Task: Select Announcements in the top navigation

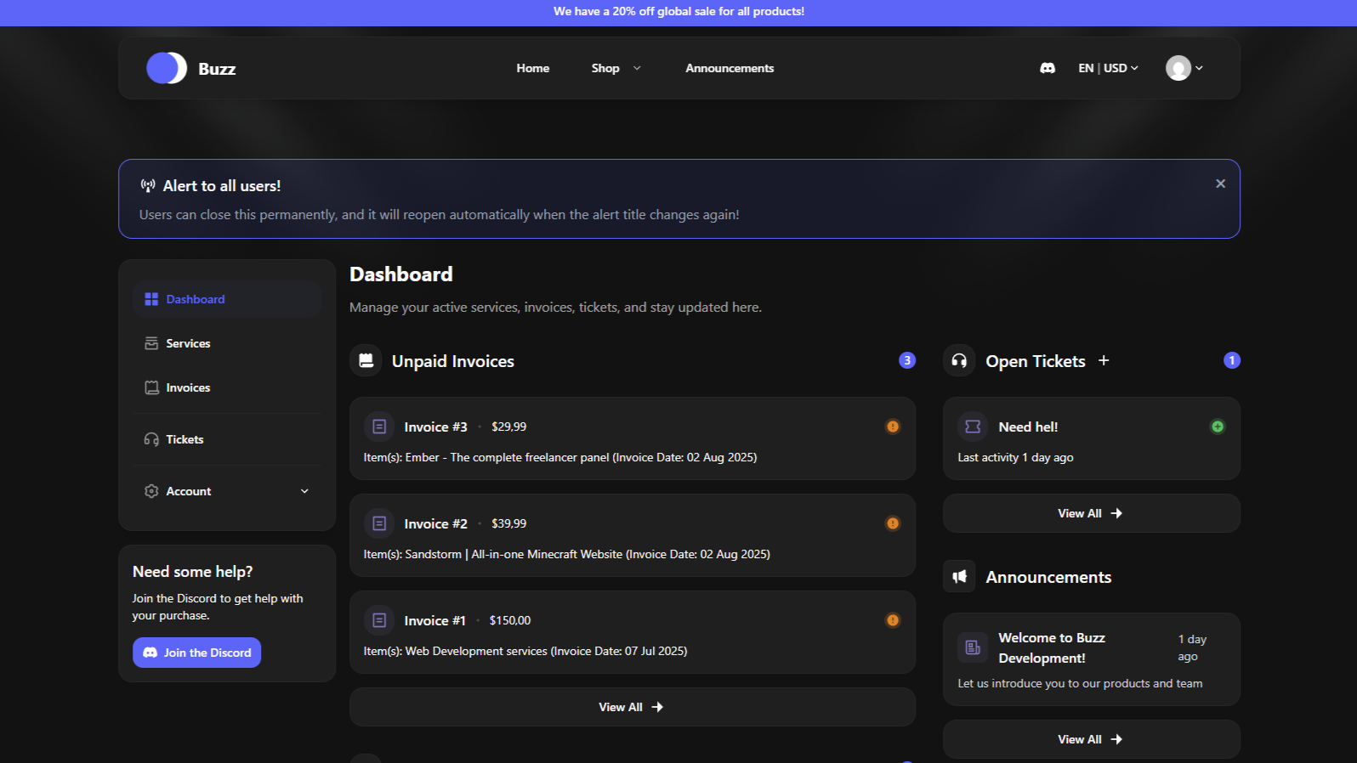Action: (730, 68)
